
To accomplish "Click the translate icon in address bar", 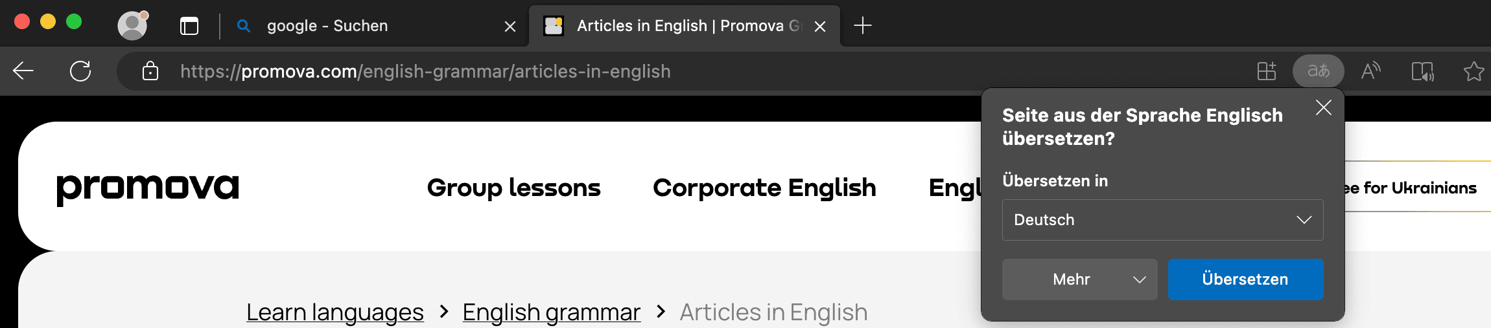I will coord(1318,71).
